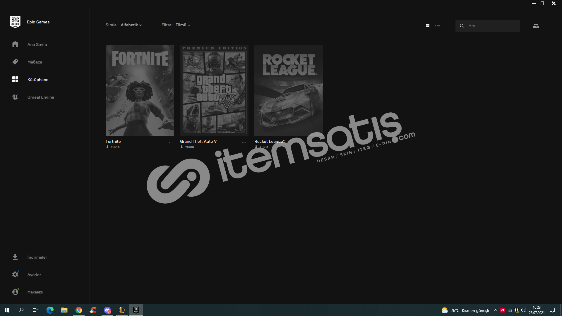
Task: Open Unreal Engine section
Action: (41, 97)
